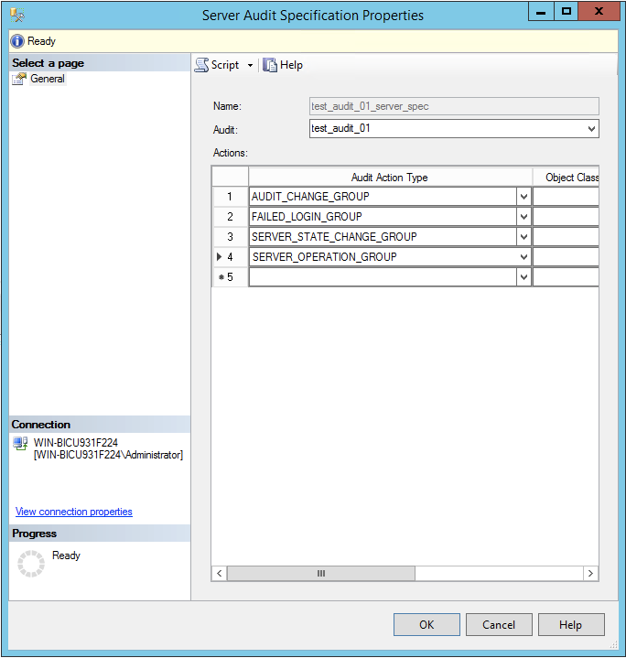Click the Help toolbar icon
626x658 pixels.
coord(270,65)
